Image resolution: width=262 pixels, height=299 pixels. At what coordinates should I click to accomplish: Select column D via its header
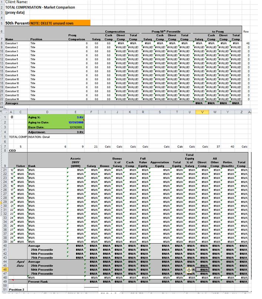(47, 112)
